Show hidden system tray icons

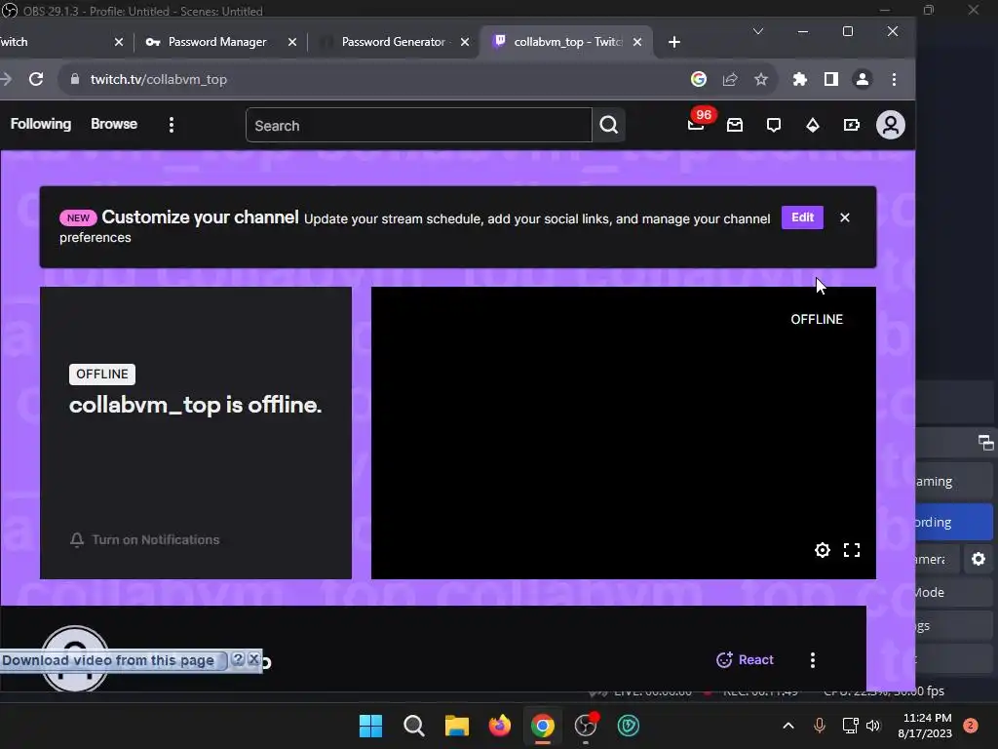[x=787, y=726]
